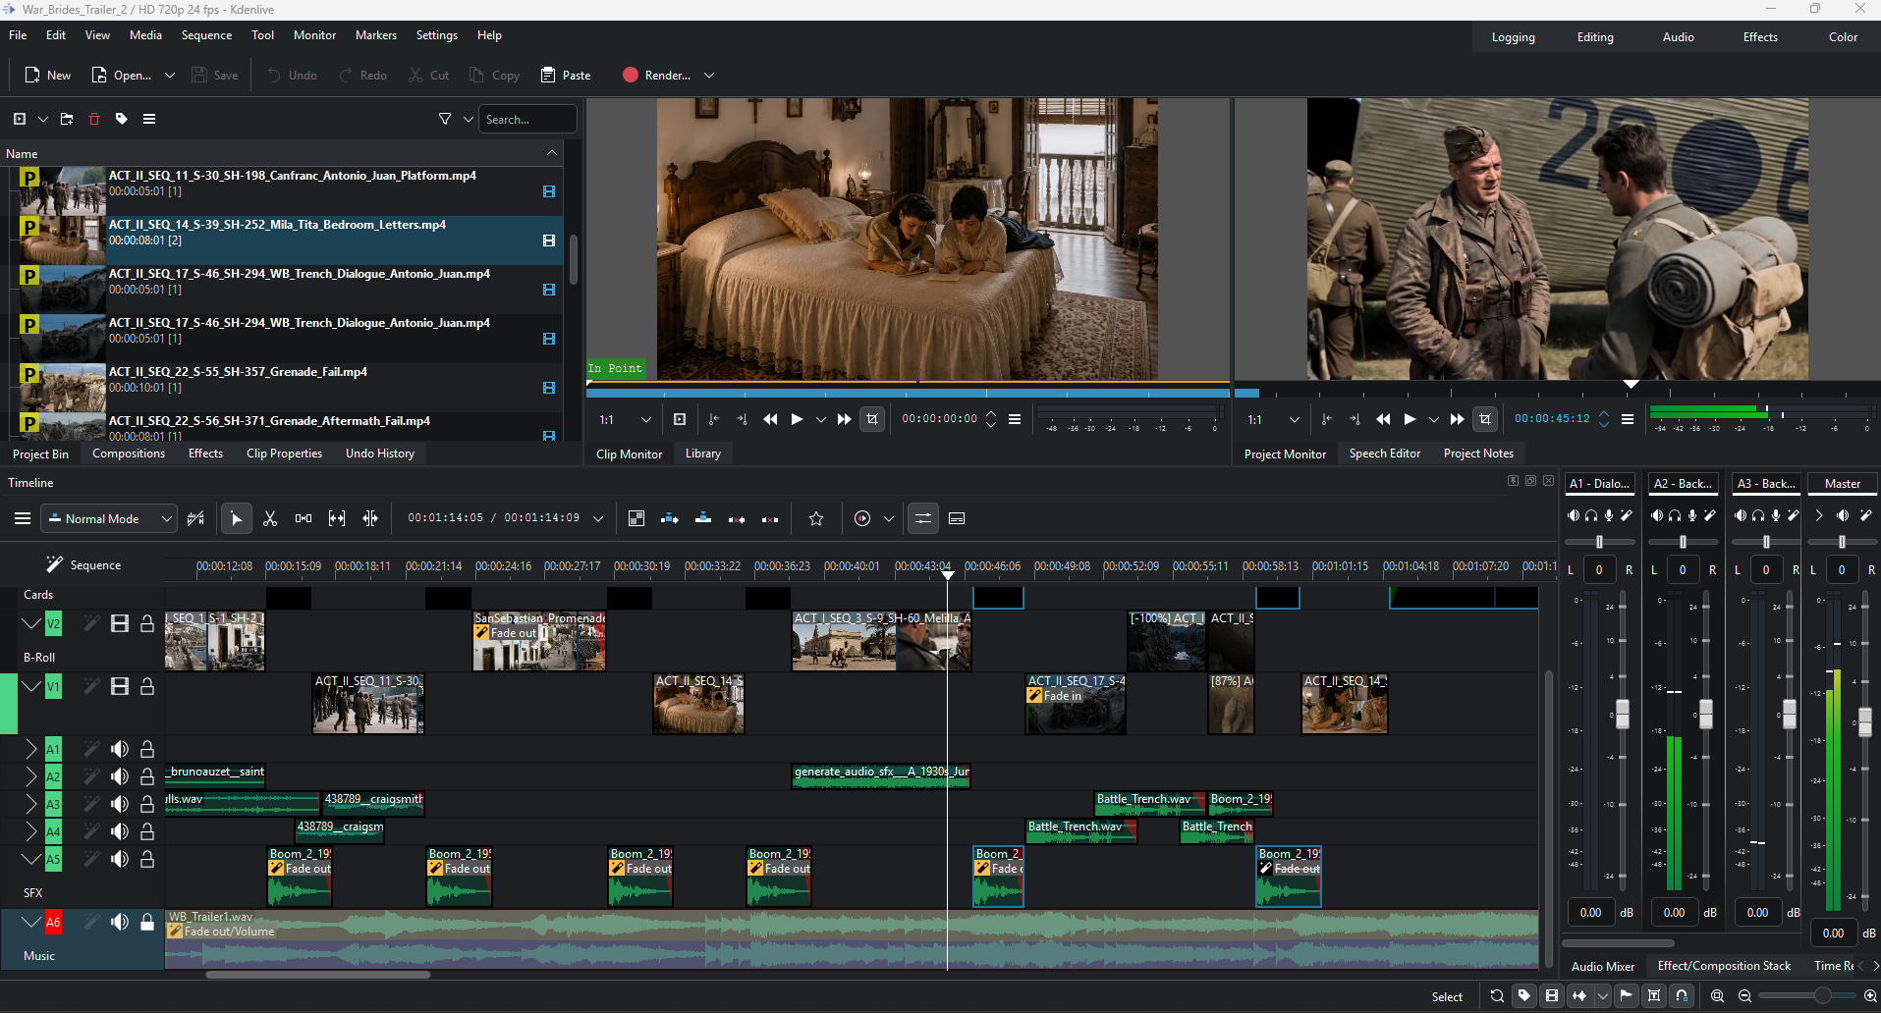This screenshot has height=1013, width=1881.
Task: Click the extract timeline zone icon
Action: coord(737,518)
